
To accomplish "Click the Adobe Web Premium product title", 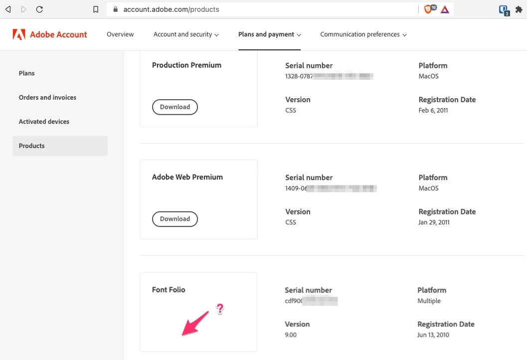I will point(187,177).
